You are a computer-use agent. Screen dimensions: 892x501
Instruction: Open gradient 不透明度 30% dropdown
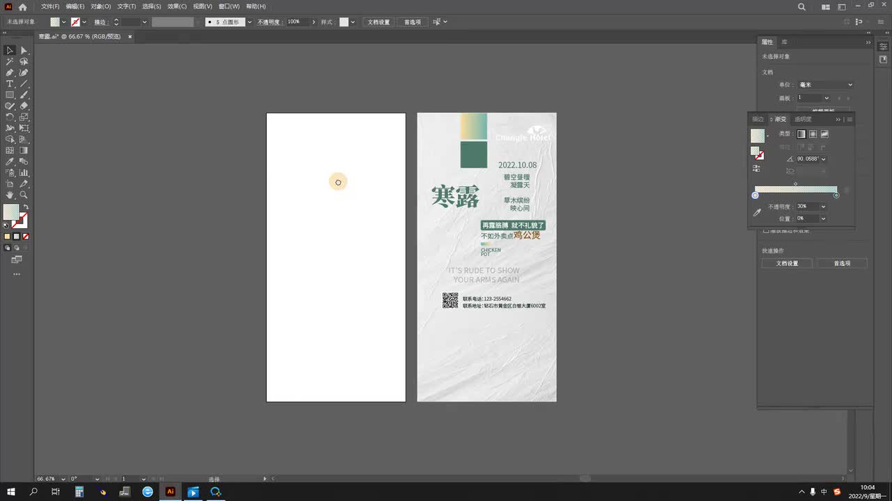coord(823,207)
